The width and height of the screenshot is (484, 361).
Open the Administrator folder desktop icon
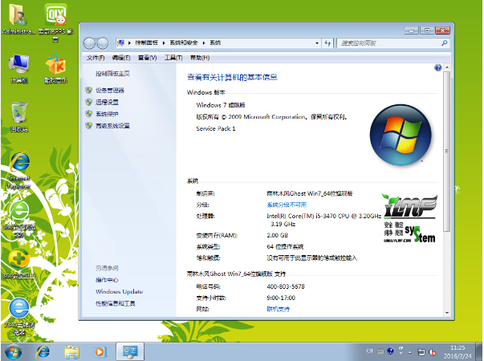click(18, 18)
